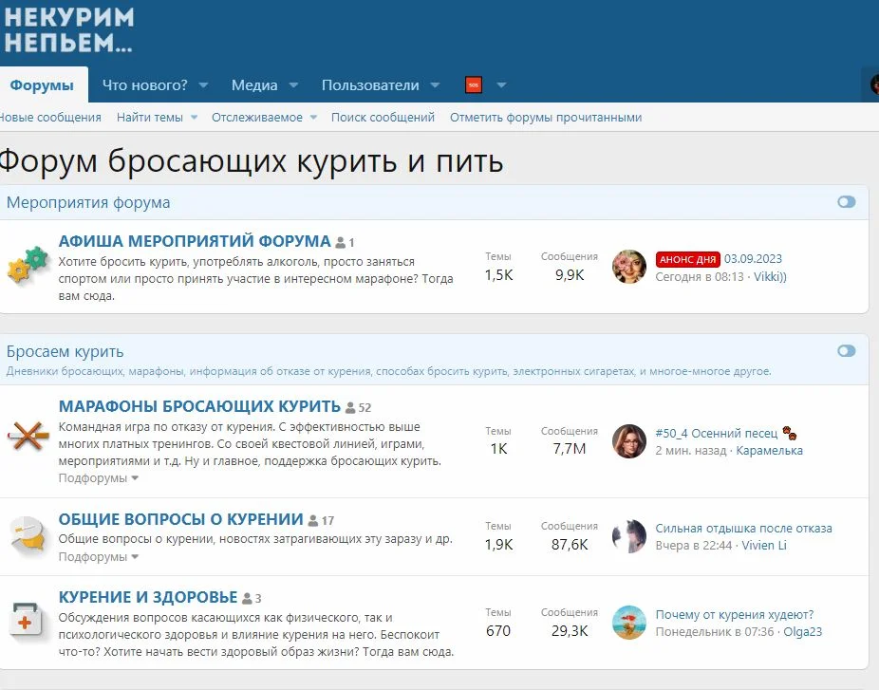Viewport: 879px width, 690px height.
Task: Open the Olga23 username link
Action: [x=803, y=632]
